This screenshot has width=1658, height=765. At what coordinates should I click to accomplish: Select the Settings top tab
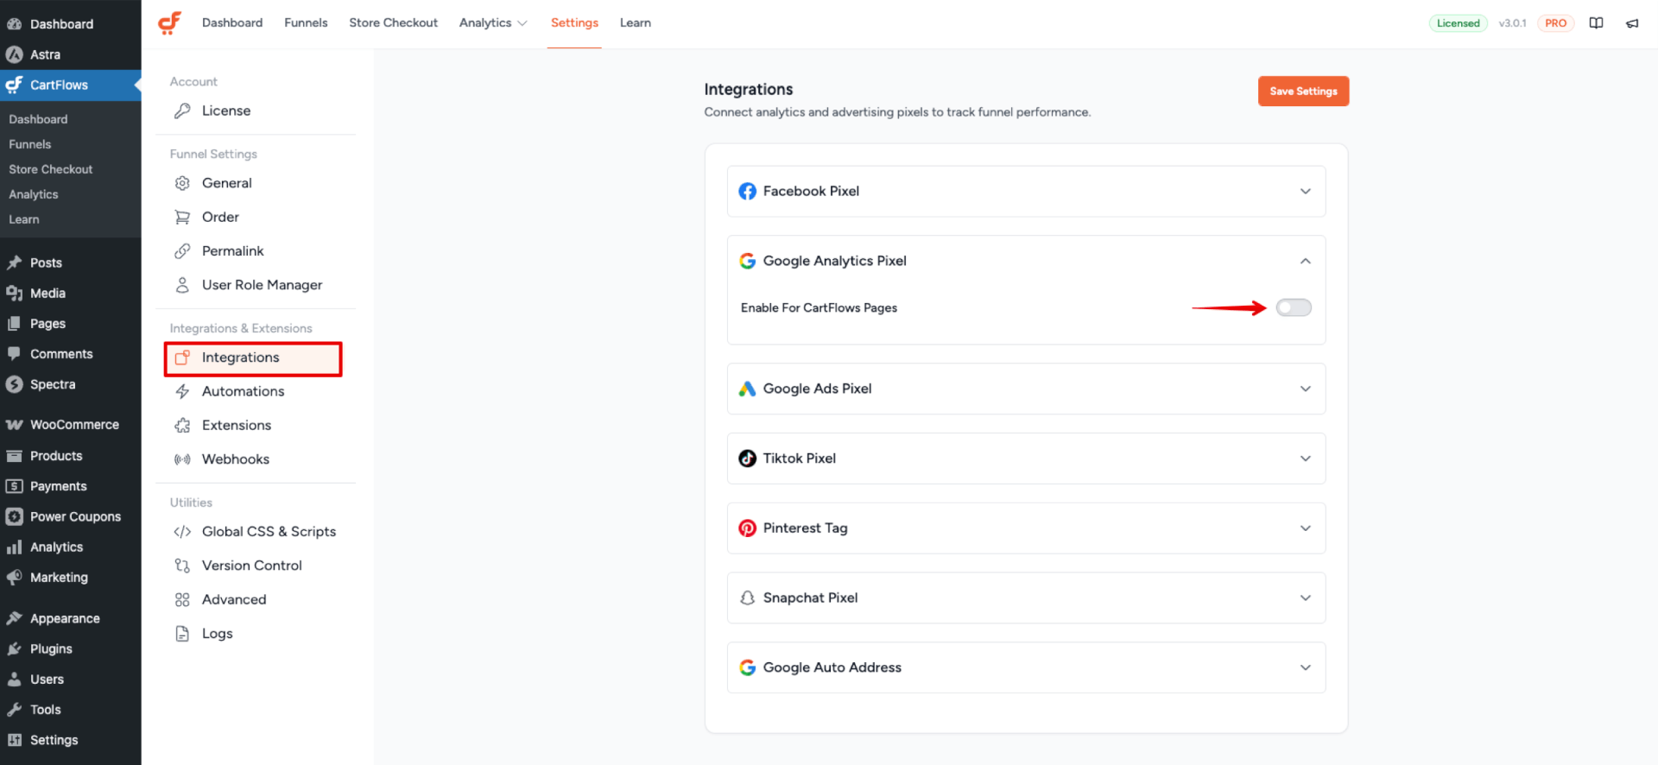(574, 23)
